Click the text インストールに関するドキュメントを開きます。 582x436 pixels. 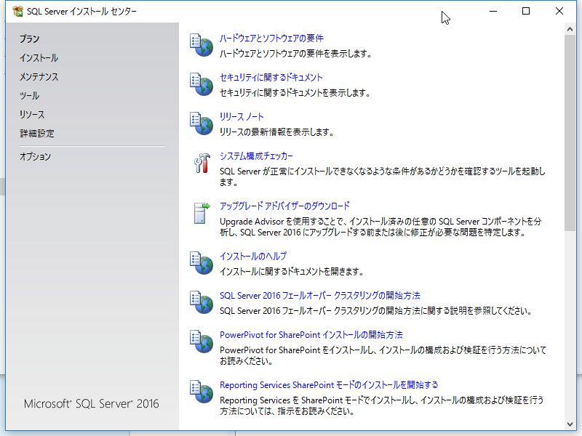[x=292, y=272]
